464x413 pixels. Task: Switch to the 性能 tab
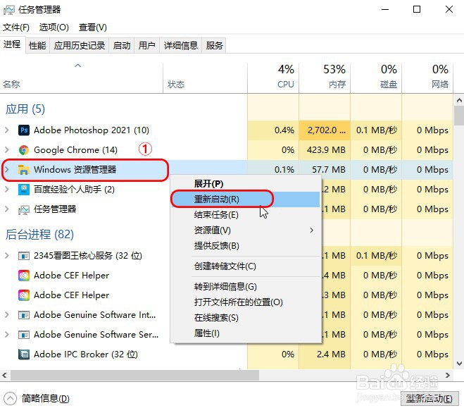coord(37,46)
